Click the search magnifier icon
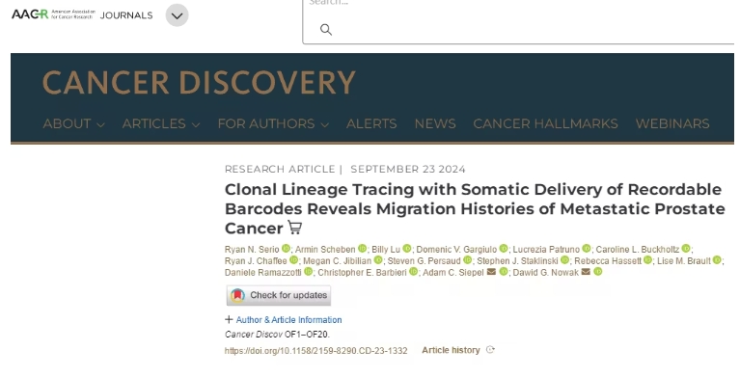Image resolution: width=740 pixels, height=377 pixels. (326, 30)
